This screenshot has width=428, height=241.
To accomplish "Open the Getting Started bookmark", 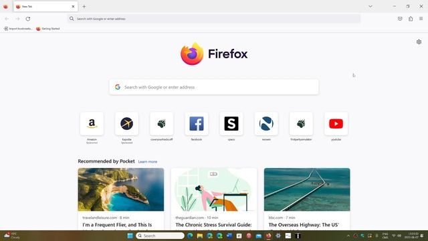I will (x=48, y=29).
